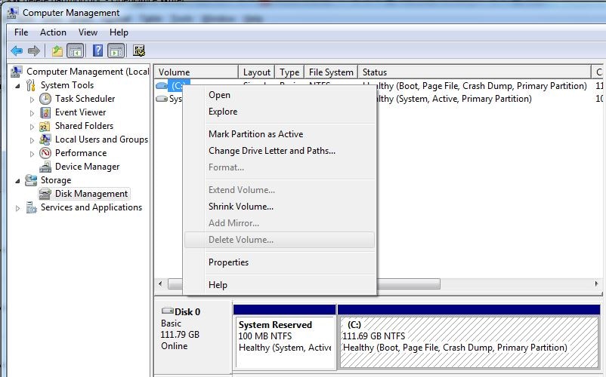Screen dimensions: 606x377
Task: Click the Forward arrow toolbar icon
Action: [34, 51]
